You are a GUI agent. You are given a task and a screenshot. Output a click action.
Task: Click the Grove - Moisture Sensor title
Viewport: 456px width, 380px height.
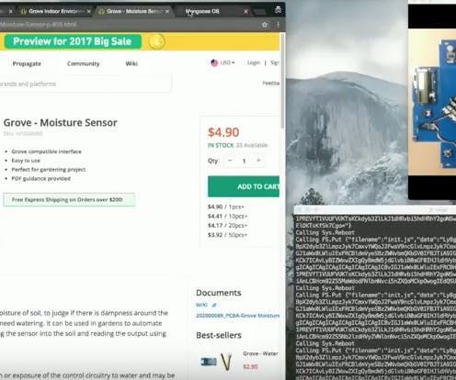pos(61,123)
